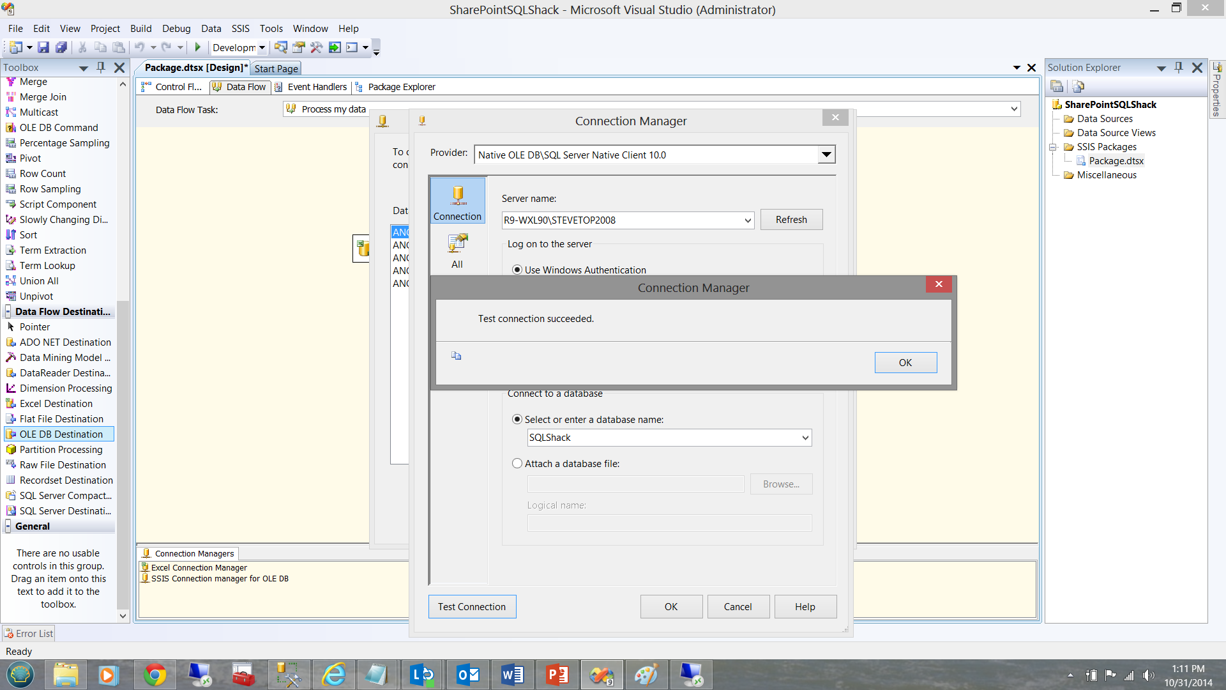The width and height of the screenshot is (1226, 690).
Task: Choose Attach a database file option
Action: (517, 464)
